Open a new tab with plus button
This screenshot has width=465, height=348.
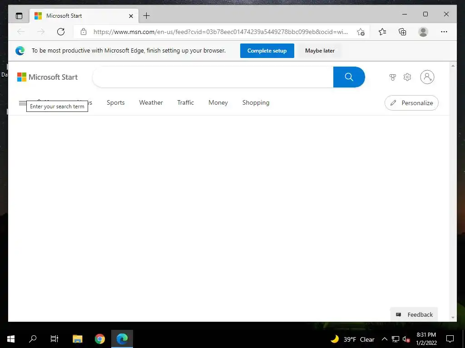pyautogui.click(x=147, y=16)
